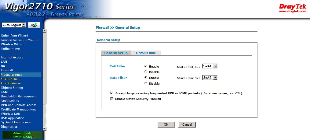Select Disable for Call Filter
Viewport: 310px width, 140px height.
click(x=146, y=72)
